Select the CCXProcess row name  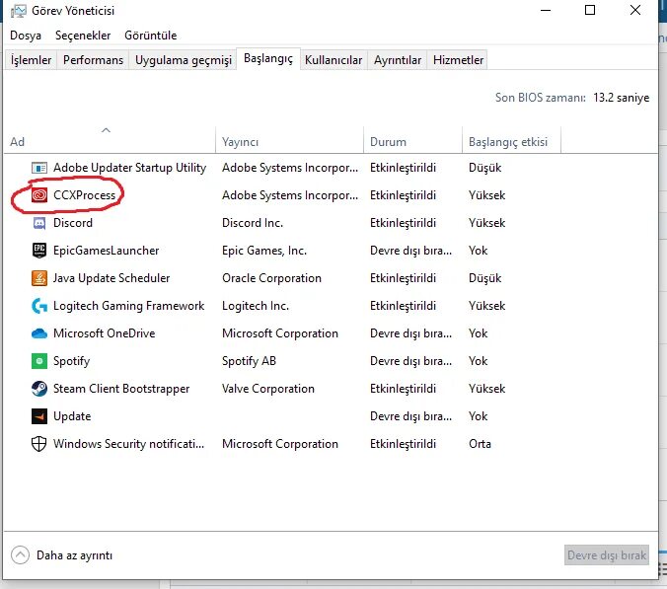point(84,195)
